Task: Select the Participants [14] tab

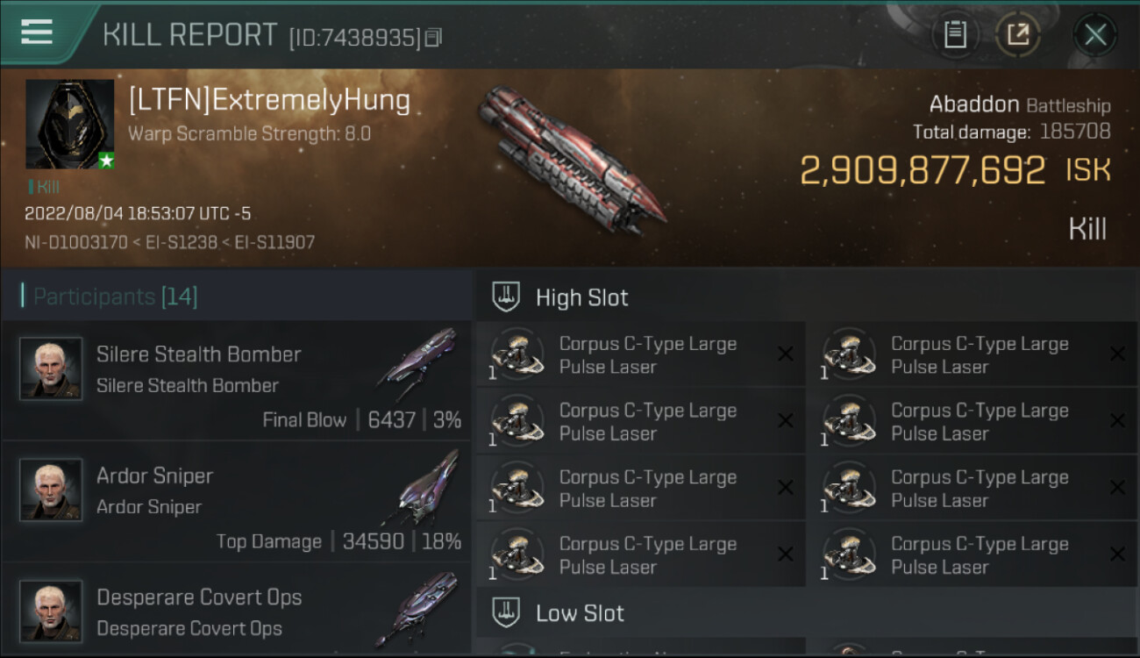Action: tap(115, 297)
